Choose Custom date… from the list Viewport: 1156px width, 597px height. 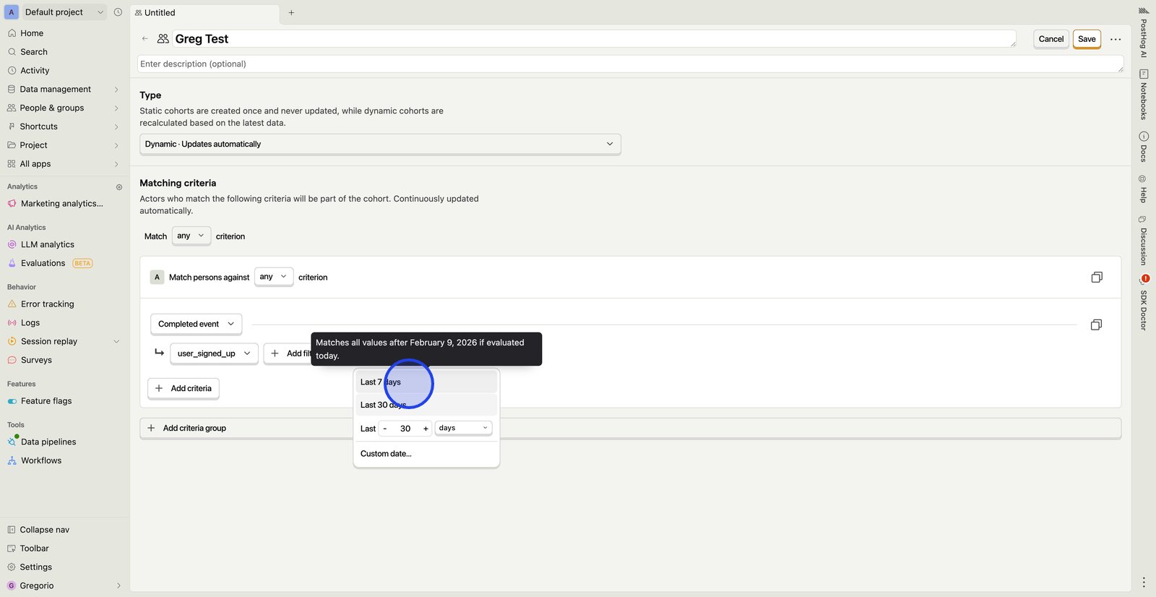[x=386, y=454]
